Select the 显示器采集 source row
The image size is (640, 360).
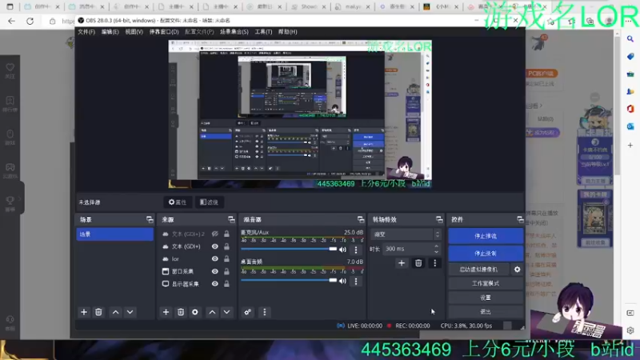coord(196,284)
